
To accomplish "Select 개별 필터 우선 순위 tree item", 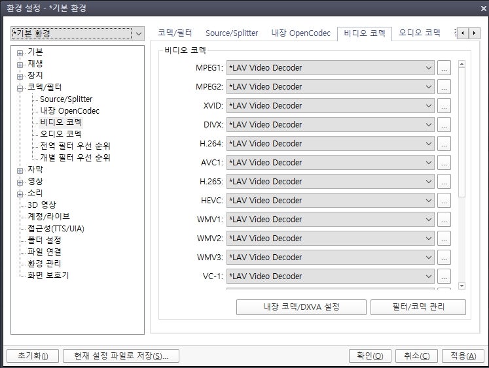I will pyautogui.click(x=75, y=158).
